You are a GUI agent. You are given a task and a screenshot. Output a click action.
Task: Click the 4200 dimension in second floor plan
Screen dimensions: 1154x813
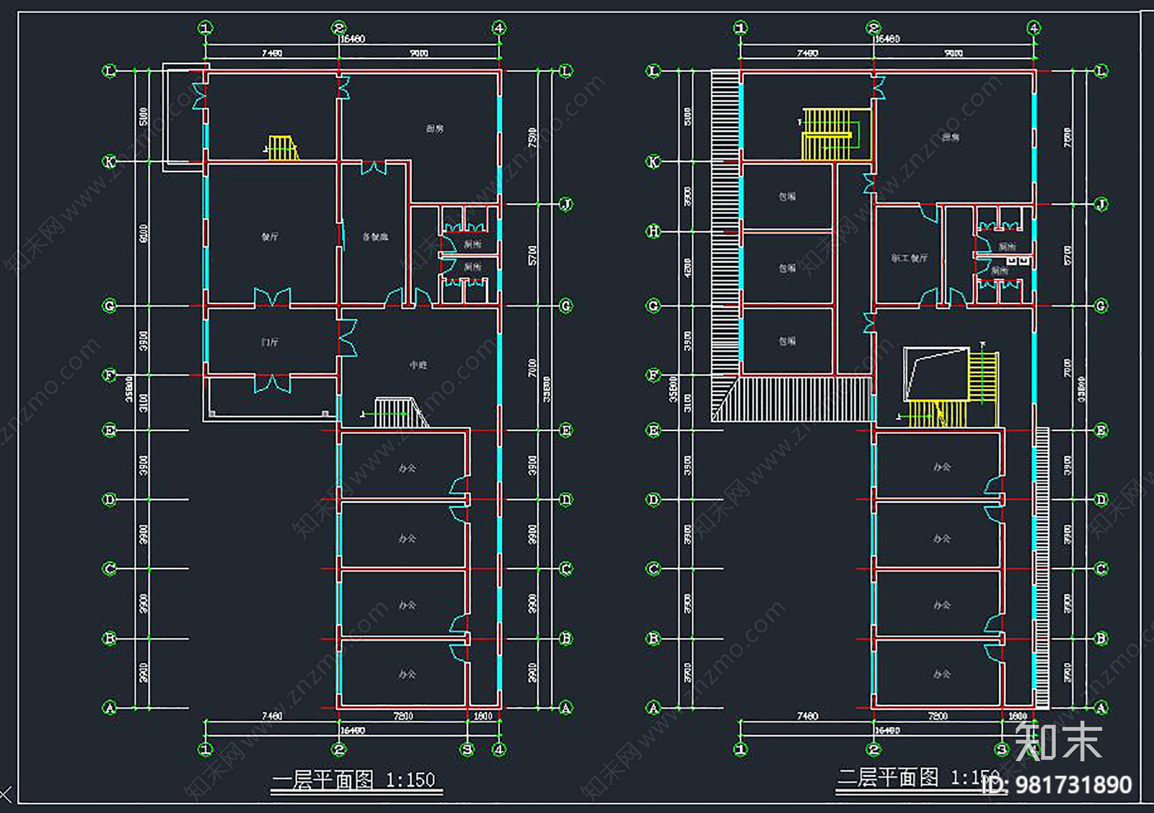(687, 268)
